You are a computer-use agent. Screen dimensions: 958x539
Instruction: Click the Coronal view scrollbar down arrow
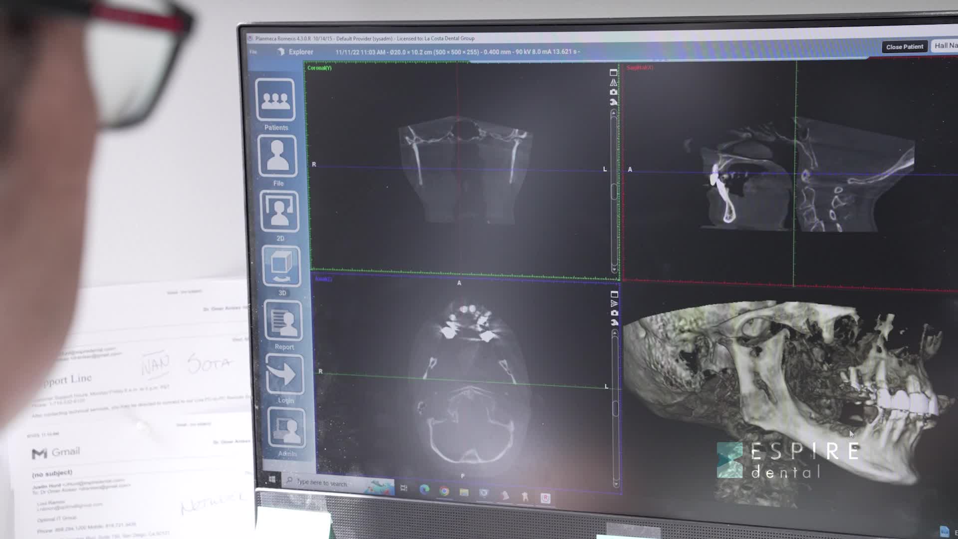614,270
